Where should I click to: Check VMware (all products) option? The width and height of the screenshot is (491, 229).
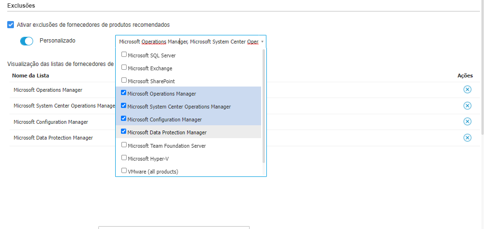124,171
